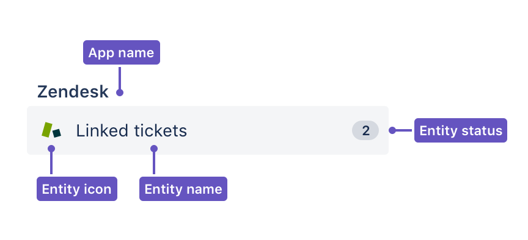Click the connector line above 'Entity icon' label

[51, 163]
